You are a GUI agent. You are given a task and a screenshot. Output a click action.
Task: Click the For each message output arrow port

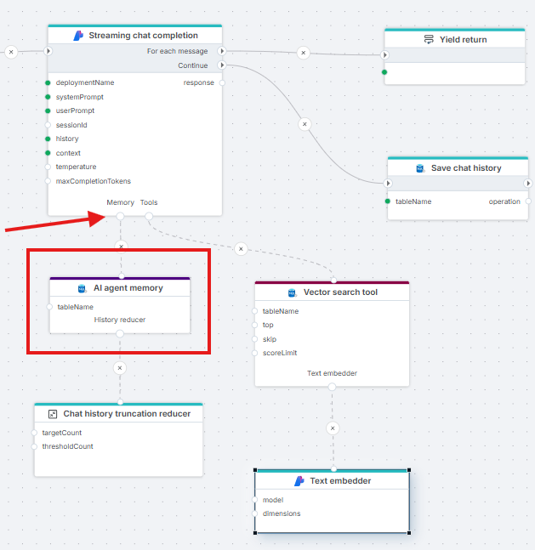(x=222, y=51)
